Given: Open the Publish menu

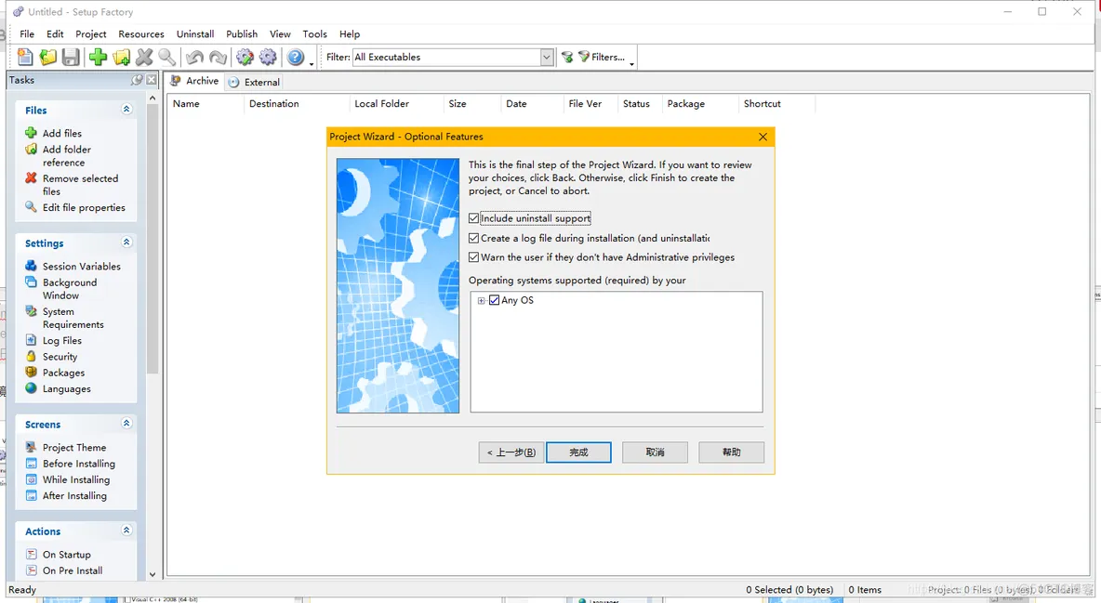Looking at the screenshot, I should 242,33.
